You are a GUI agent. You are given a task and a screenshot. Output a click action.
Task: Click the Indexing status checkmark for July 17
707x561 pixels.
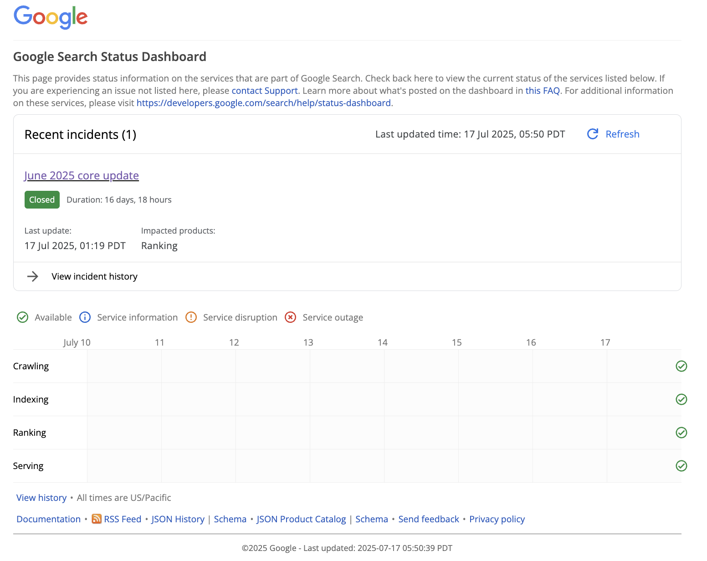(681, 399)
